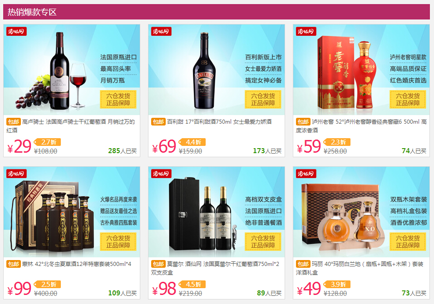The width and height of the screenshot is (434, 304).
Task: Click the 热销爆款专区 section header
Action: [x=32, y=12]
